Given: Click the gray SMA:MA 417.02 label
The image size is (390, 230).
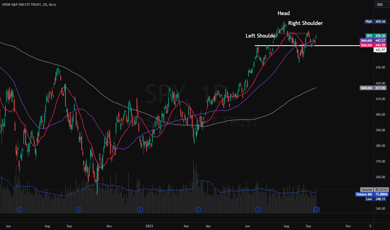Looking at the screenshot, I should (373, 88).
